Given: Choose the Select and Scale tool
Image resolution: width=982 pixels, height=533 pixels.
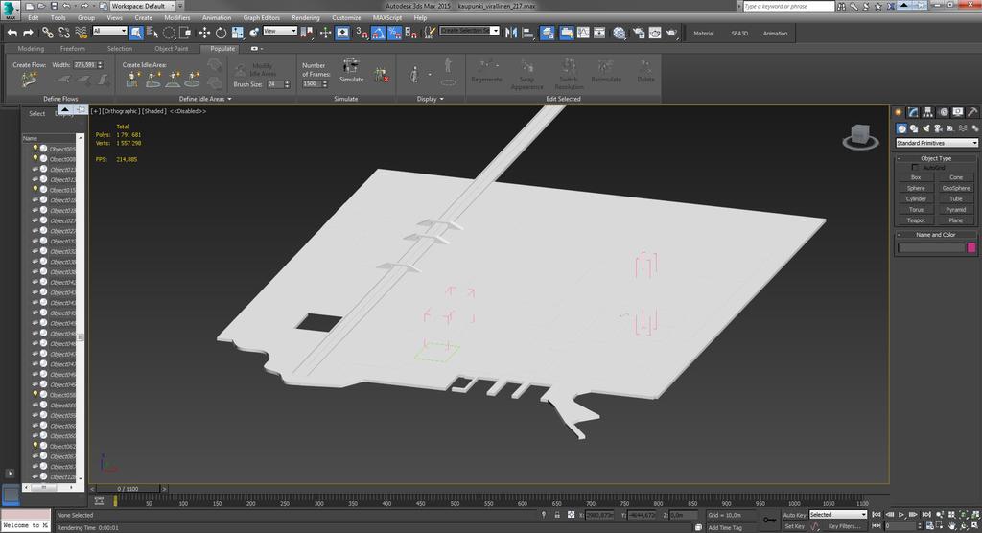Looking at the screenshot, I should click(x=238, y=33).
